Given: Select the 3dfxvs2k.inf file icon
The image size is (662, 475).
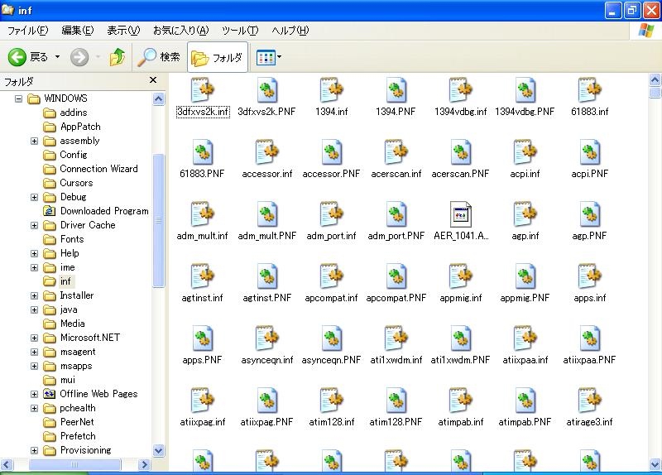Looking at the screenshot, I should [x=202, y=90].
